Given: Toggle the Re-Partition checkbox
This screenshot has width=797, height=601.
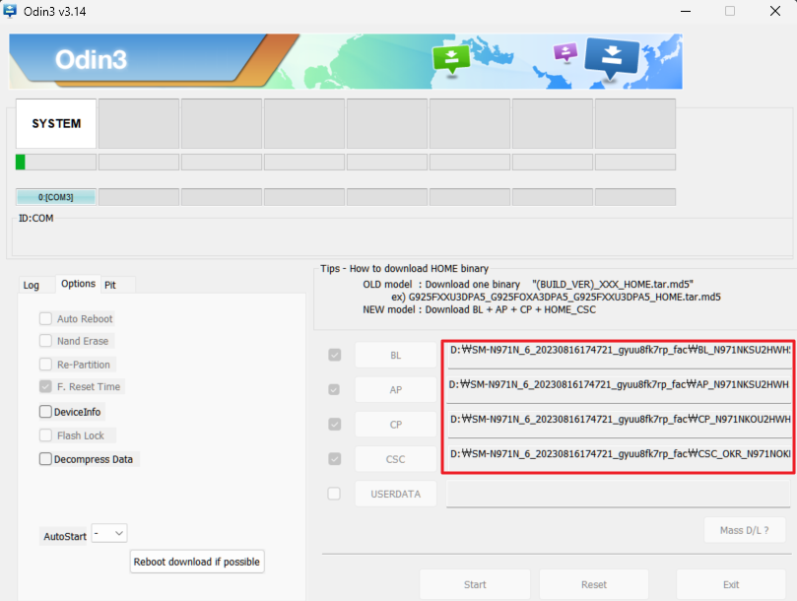Looking at the screenshot, I should coord(45,365).
